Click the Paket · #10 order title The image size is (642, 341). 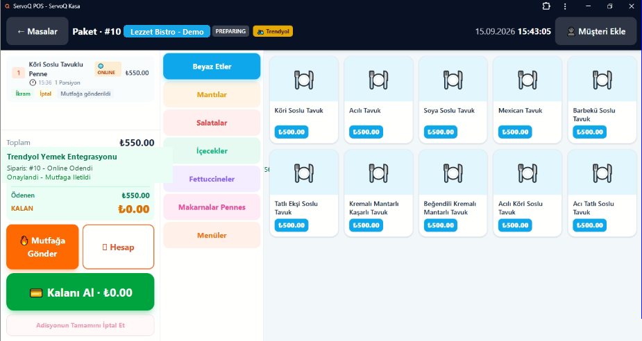click(x=96, y=31)
